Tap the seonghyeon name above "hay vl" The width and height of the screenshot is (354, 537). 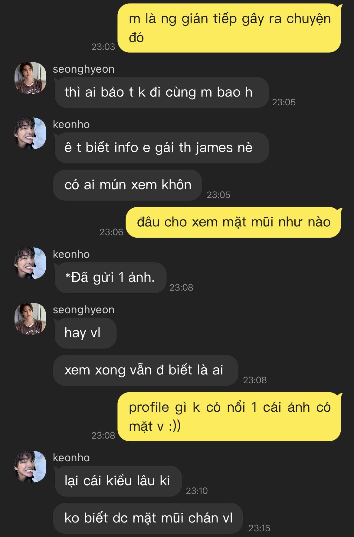84,310
